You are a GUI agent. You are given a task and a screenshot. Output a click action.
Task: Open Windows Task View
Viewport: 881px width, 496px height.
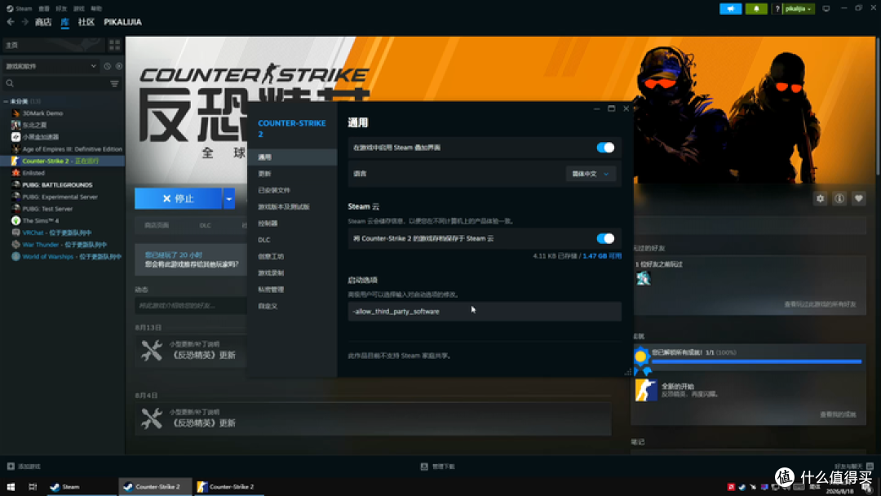pyautogui.click(x=33, y=487)
